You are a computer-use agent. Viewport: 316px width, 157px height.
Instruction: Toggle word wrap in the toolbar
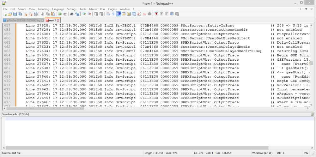coord(108,14)
